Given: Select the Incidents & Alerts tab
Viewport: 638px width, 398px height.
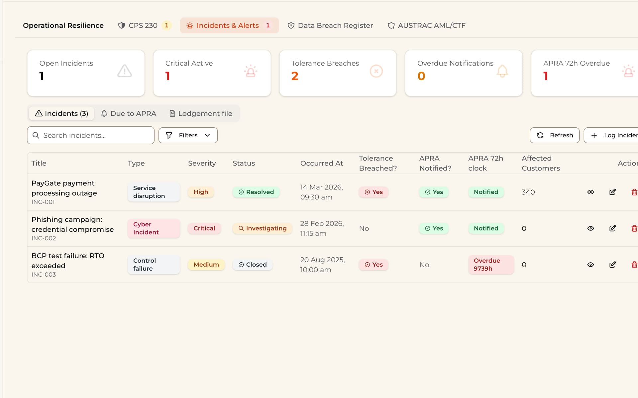Looking at the screenshot, I should coord(229,26).
